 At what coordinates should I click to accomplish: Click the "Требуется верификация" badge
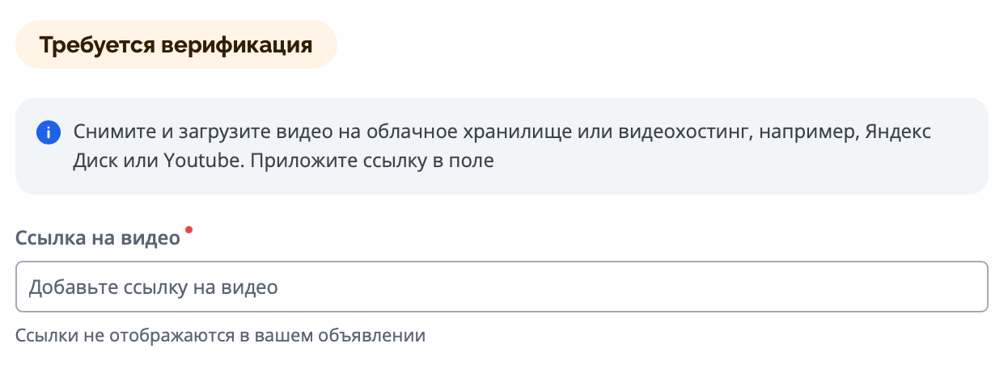coord(176,44)
